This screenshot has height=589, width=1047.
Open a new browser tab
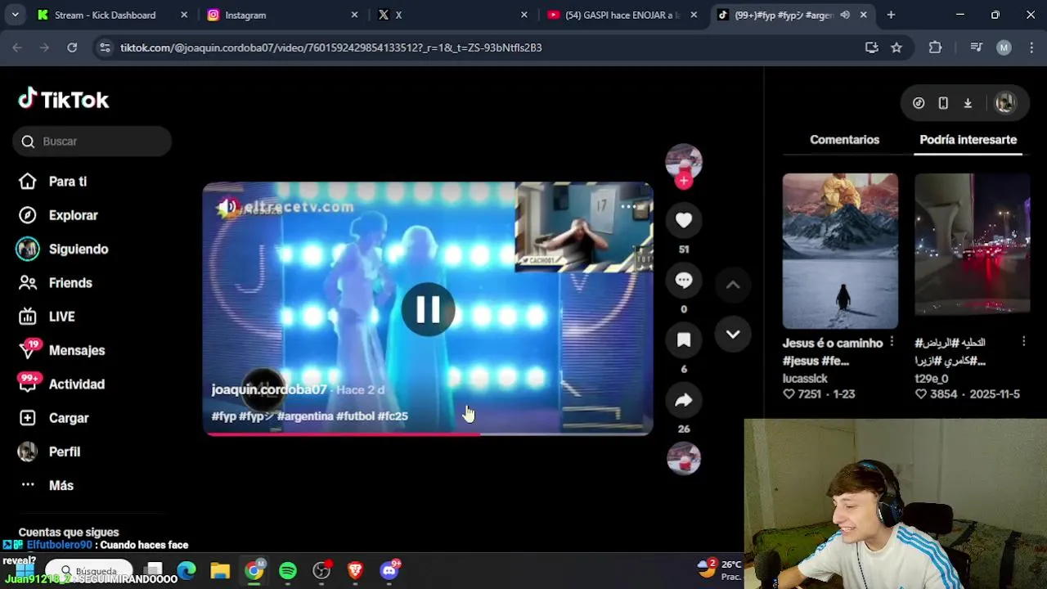click(x=891, y=15)
